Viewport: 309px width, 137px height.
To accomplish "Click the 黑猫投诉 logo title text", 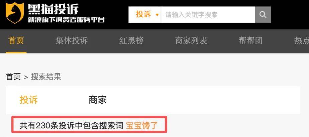I will click(x=53, y=9).
